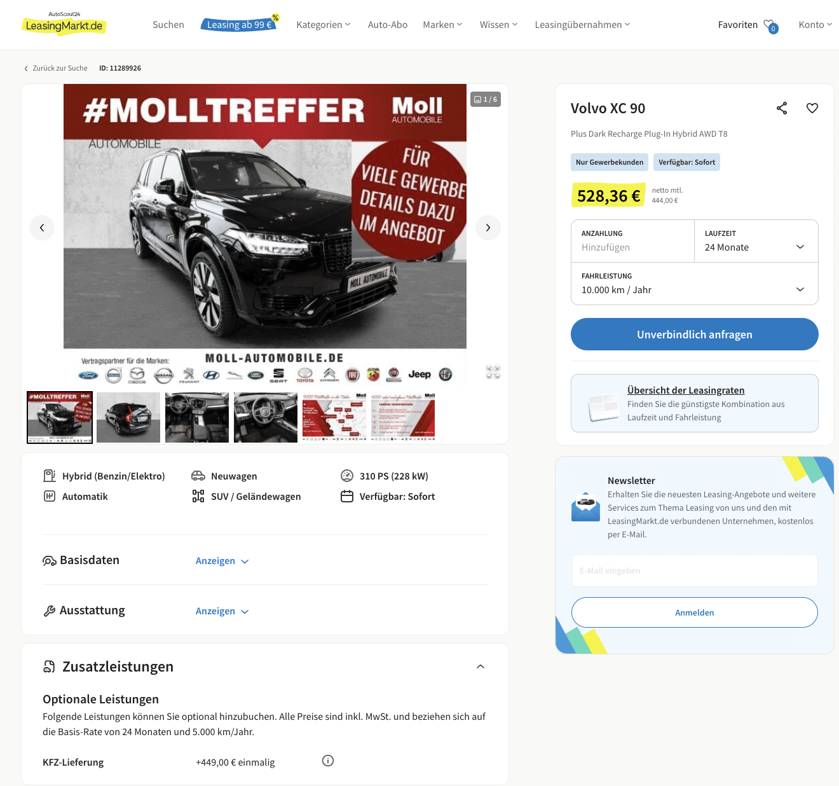Open the Konto menu
Viewport: 839px width, 786px height.
pyautogui.click(x=815, y=25)
